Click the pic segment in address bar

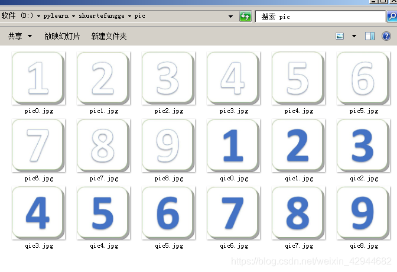pyautogui.click(x=139, y=16)
